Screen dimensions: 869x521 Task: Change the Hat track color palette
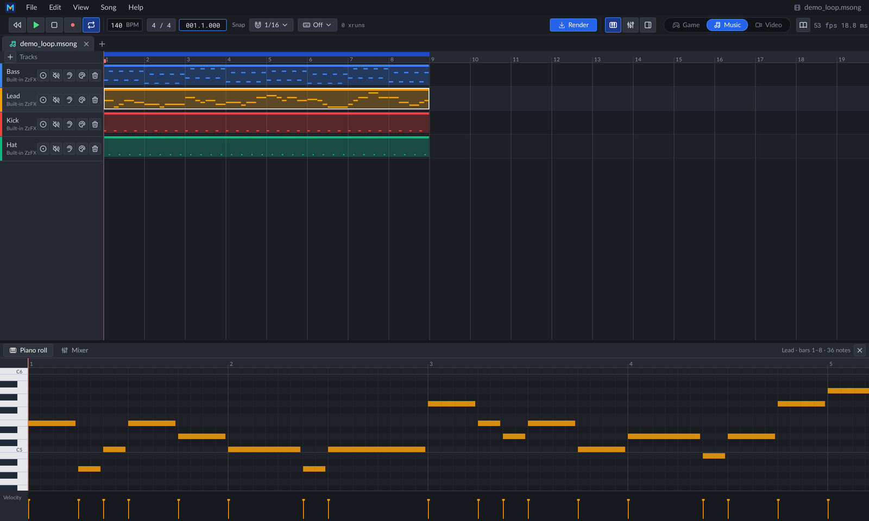[x=82, y=149]
